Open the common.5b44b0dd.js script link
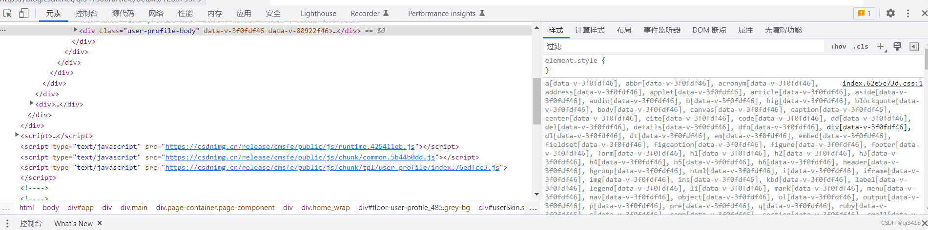Viewport: 928px width, 230px height. click(x=300, y=157)
